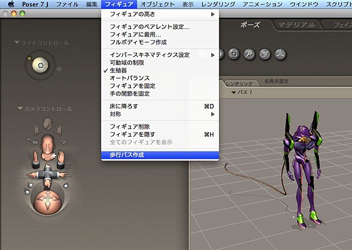Image resolution: width=352 pixels, height=250 pixels.
Task: Switch to the マテリアル room tab
Action: point(296,25)
